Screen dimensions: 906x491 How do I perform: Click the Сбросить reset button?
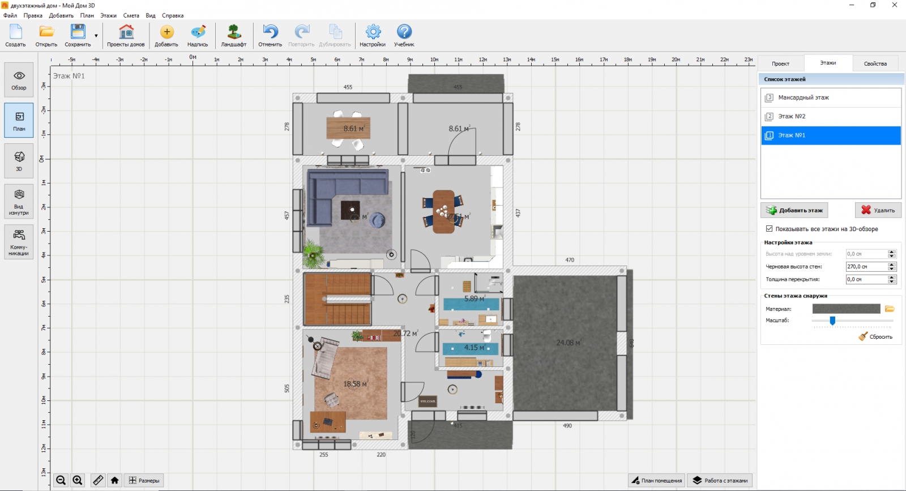(x=875, y=336)
